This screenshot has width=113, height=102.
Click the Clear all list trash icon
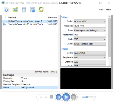33,10
